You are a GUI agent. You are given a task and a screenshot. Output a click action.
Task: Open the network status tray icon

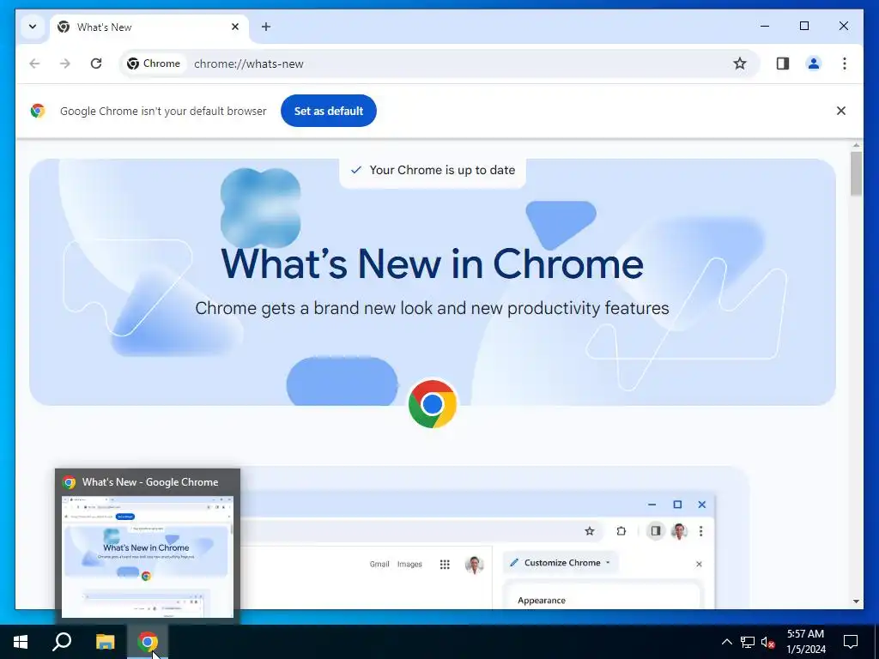point(748,642)
